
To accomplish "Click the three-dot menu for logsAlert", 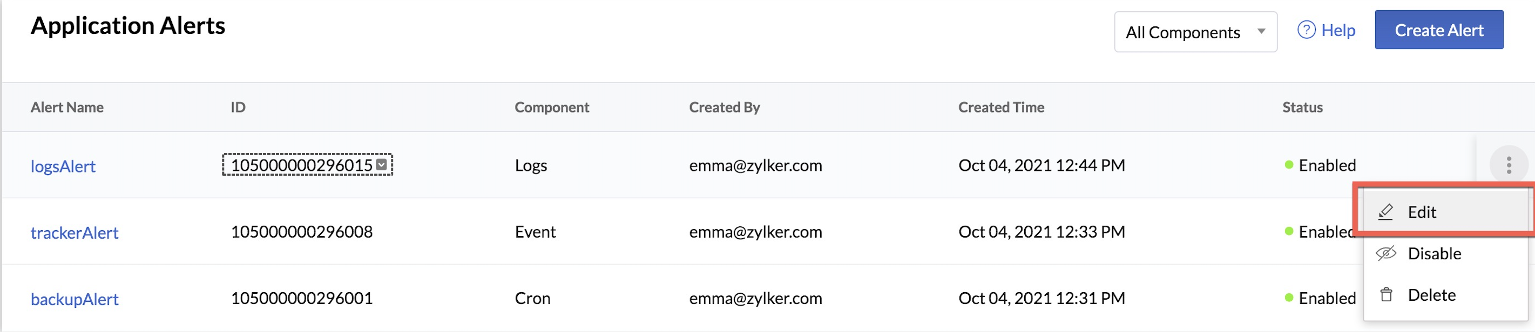I will pos(1508,165).
